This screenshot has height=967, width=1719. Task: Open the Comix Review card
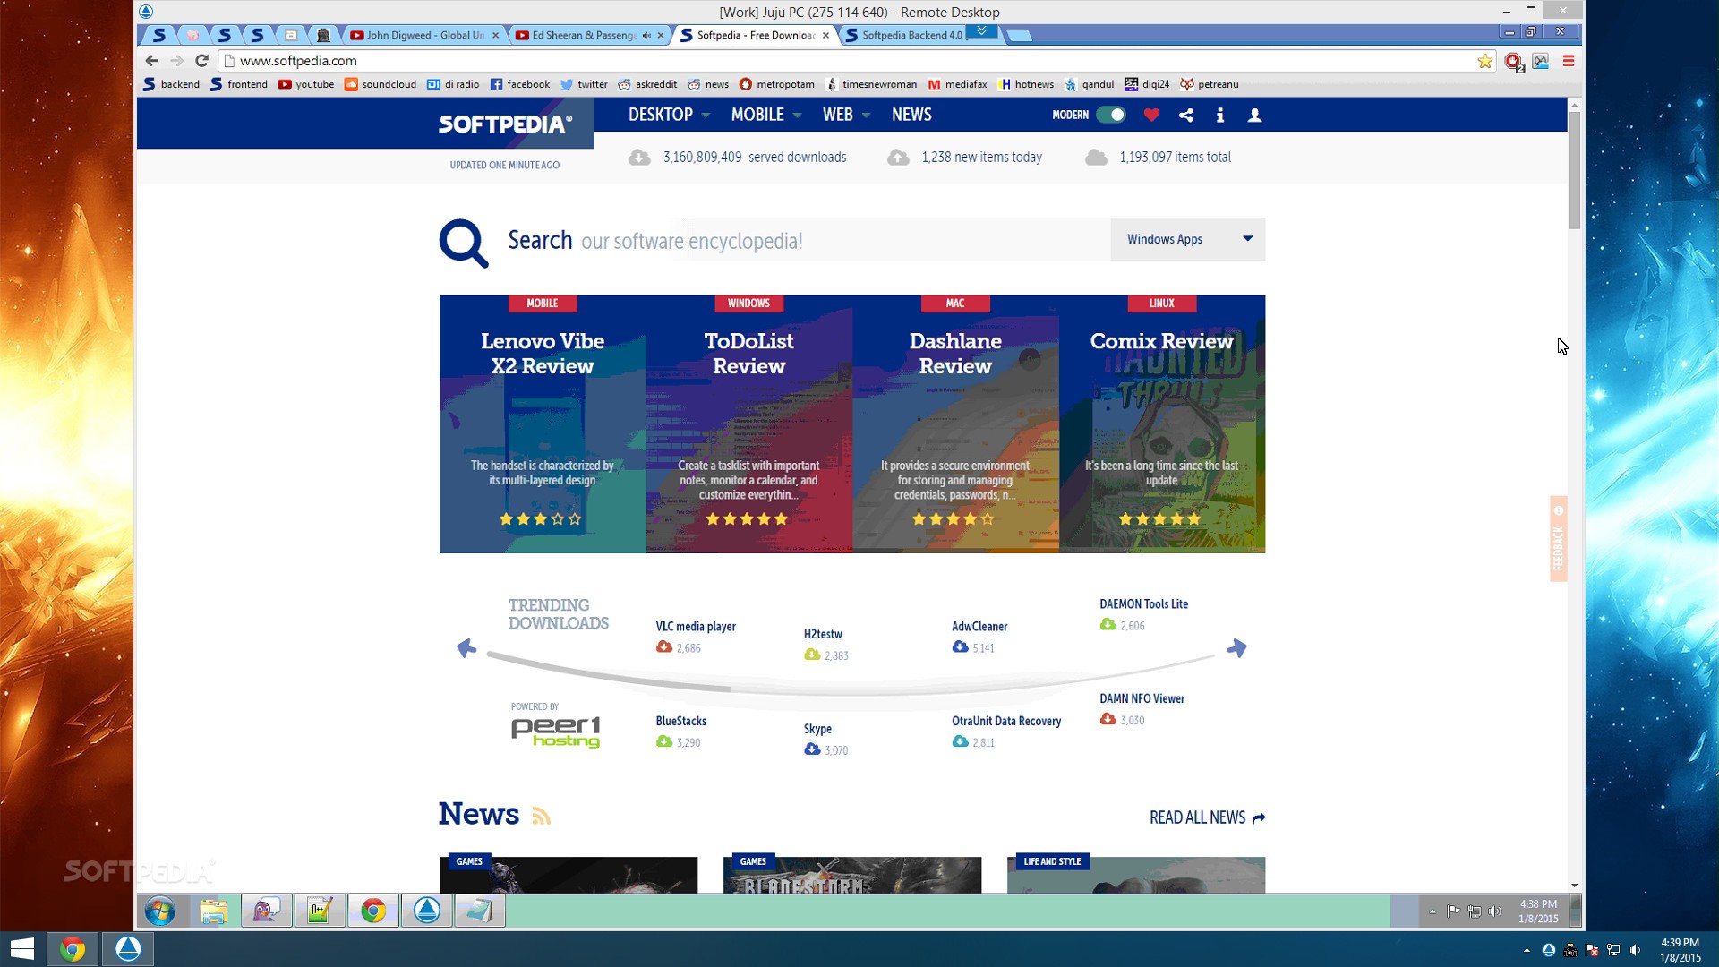tap(1162, 424)
